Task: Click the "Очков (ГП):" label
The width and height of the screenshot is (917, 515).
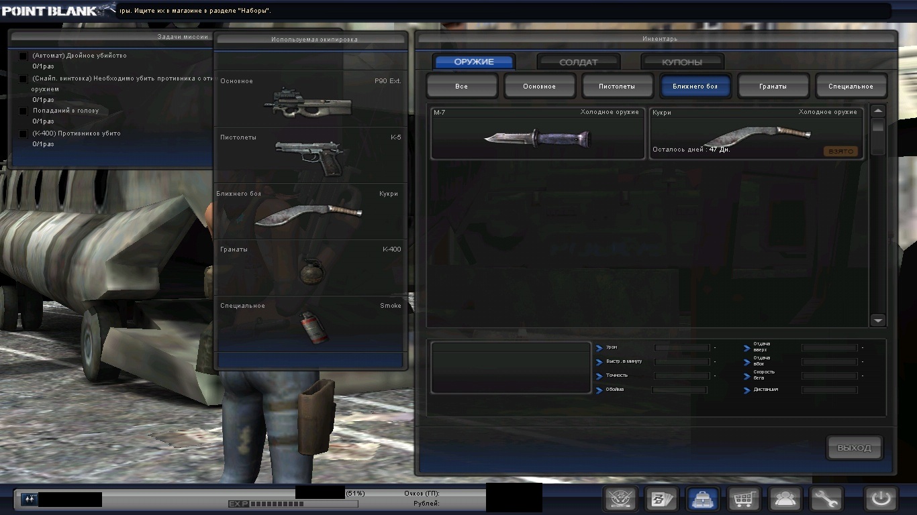Action: click(422, 494)
